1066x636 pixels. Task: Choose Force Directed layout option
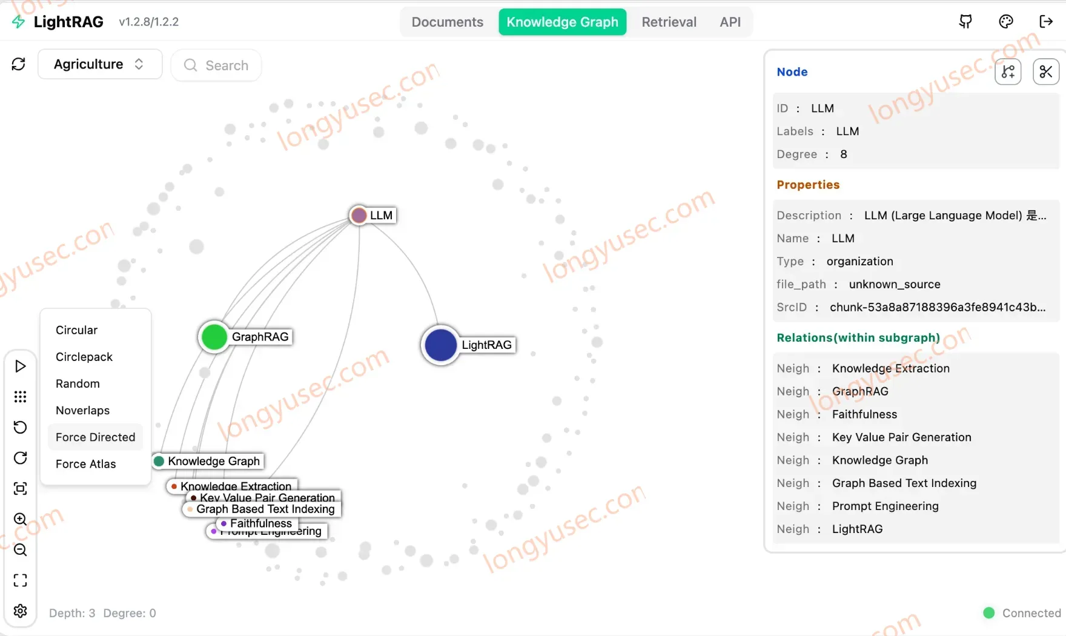tap(95, 437)
